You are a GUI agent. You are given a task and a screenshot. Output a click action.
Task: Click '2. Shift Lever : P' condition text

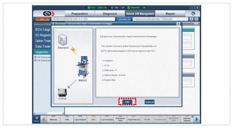pos(109,70)
